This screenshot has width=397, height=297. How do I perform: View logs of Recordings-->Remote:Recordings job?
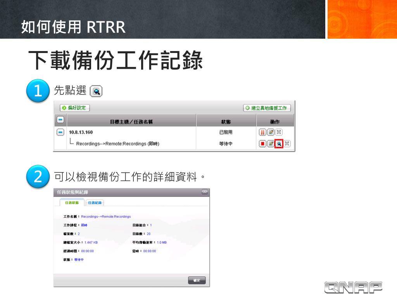(279, 144)
